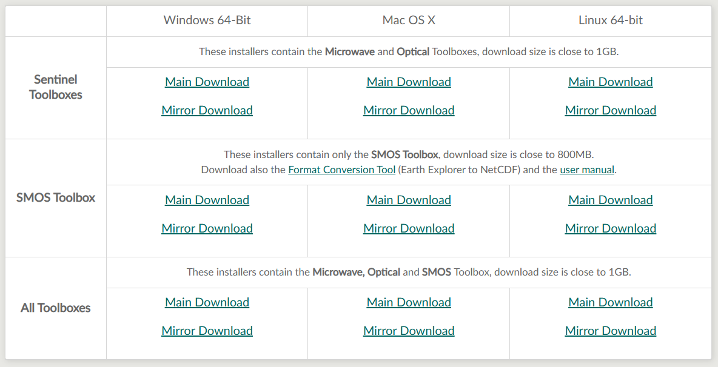
Task: Click All Toolboxes Mirror Download for Linux
Action: click(x=611, y=331)
